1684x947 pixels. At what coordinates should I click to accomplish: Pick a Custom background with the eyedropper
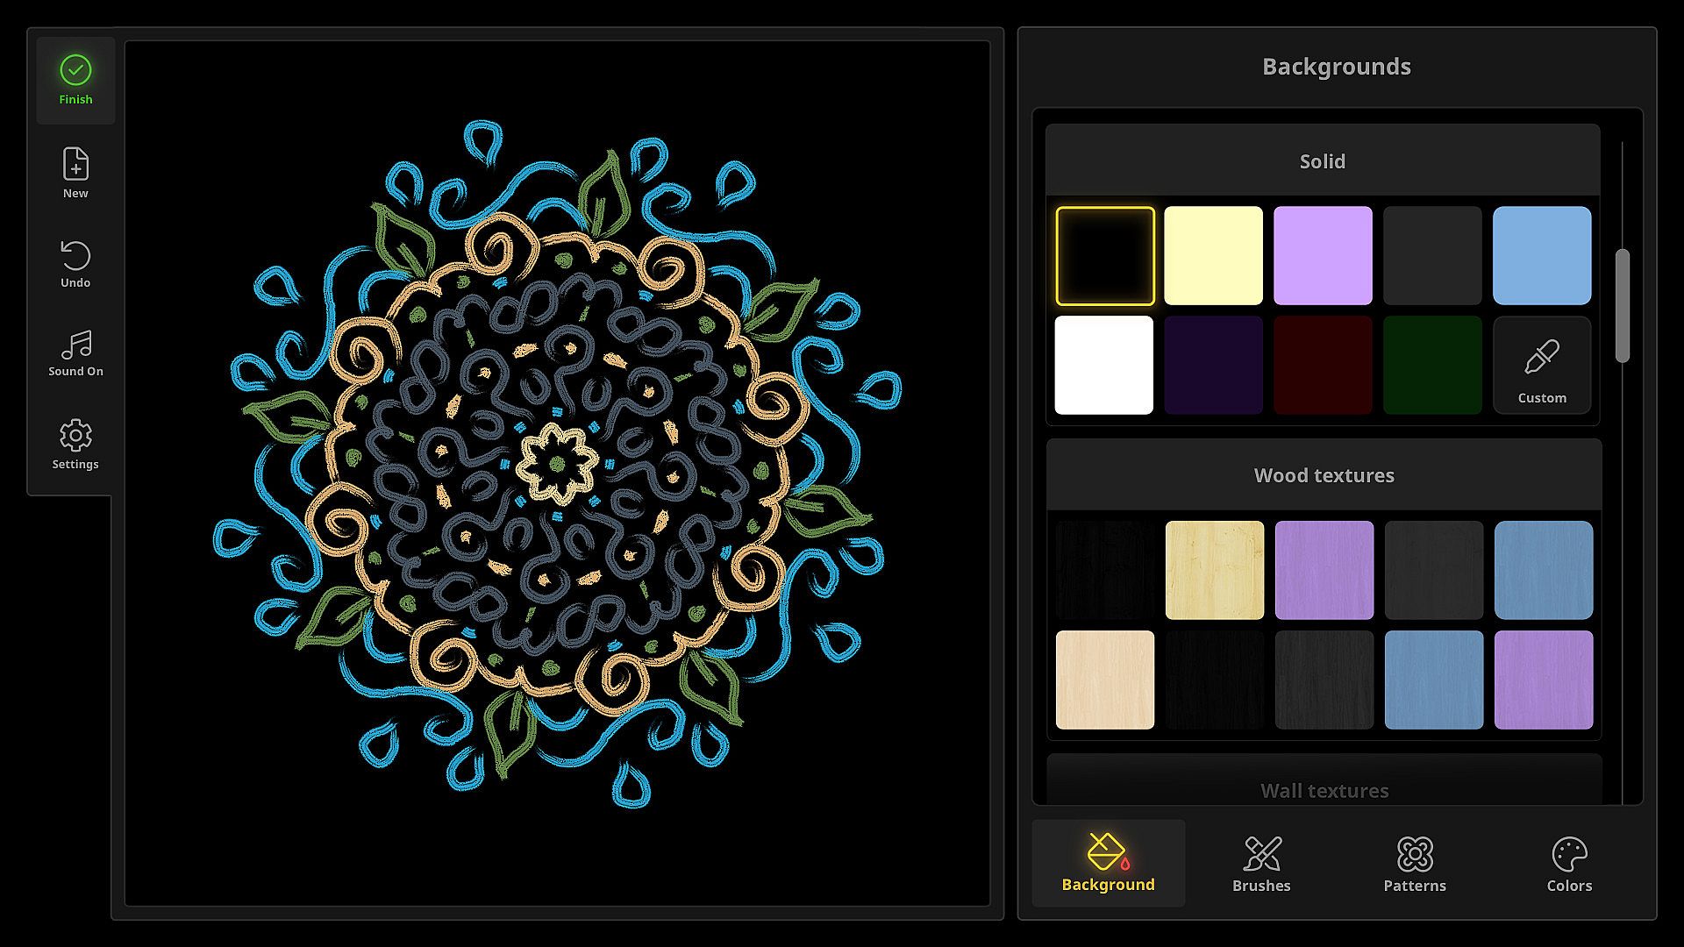coord(1542,366)
